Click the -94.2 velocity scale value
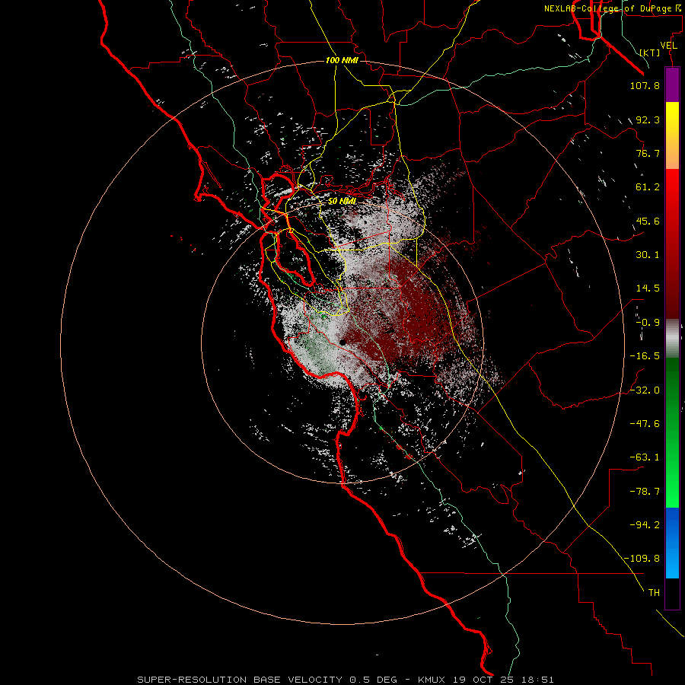685x685 pixels. pos(645,525)
